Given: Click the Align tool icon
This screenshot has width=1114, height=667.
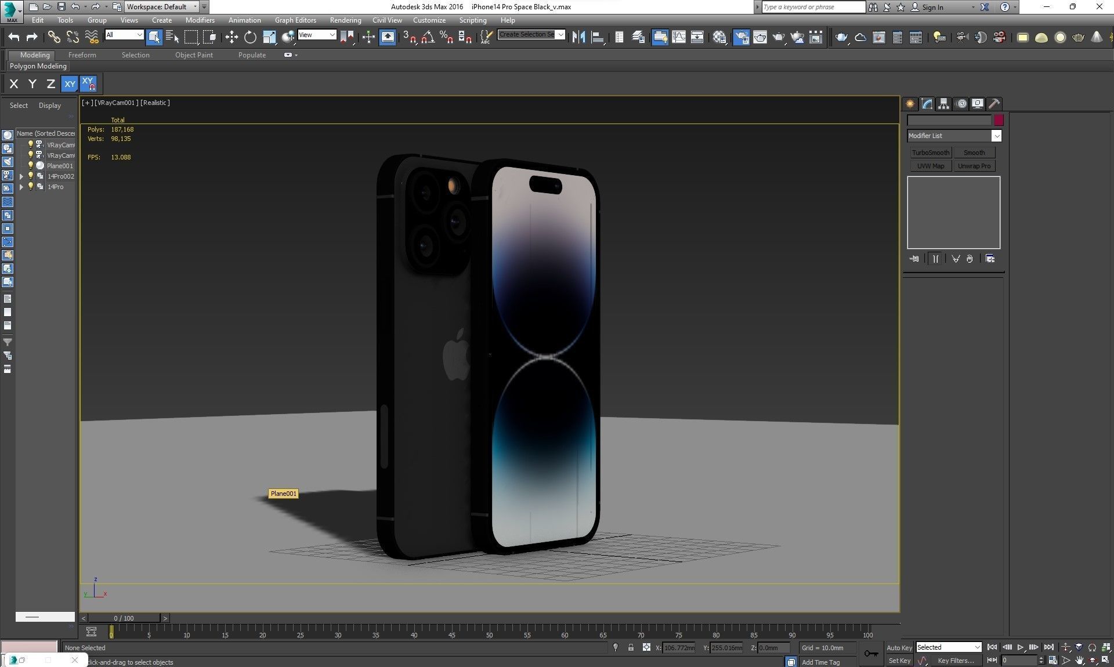Looking at the screenshot, I should (597, 37).
